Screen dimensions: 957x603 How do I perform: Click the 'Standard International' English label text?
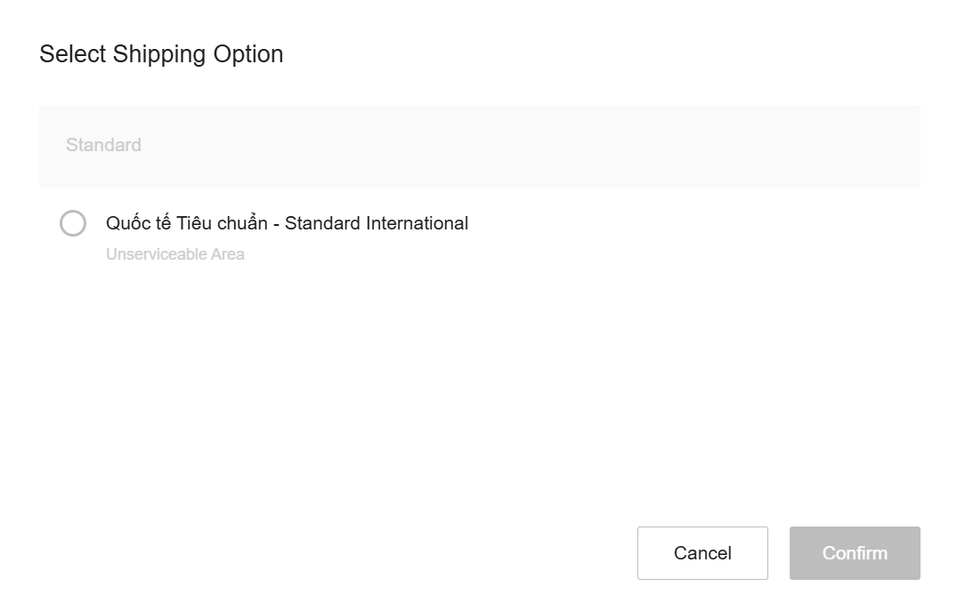[377, 223]
